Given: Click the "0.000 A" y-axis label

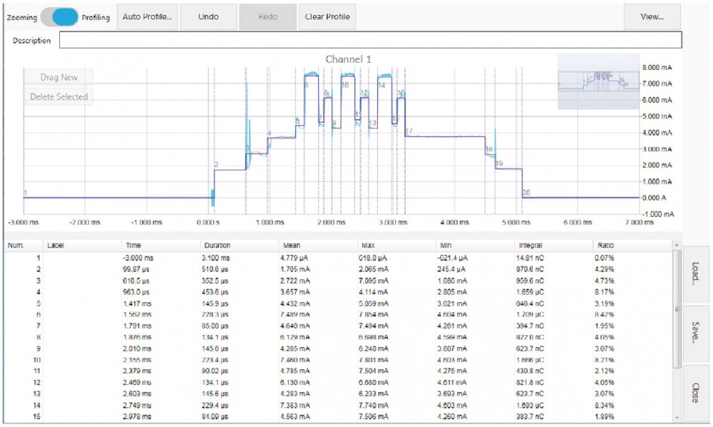Looking at the screenshot, I should pyautogui.click(x=654, y=197).
